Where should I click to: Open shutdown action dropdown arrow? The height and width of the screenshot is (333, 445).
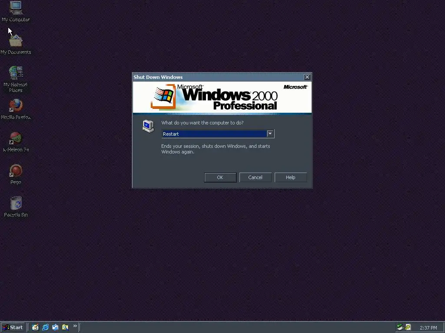(x=270, y=134)
